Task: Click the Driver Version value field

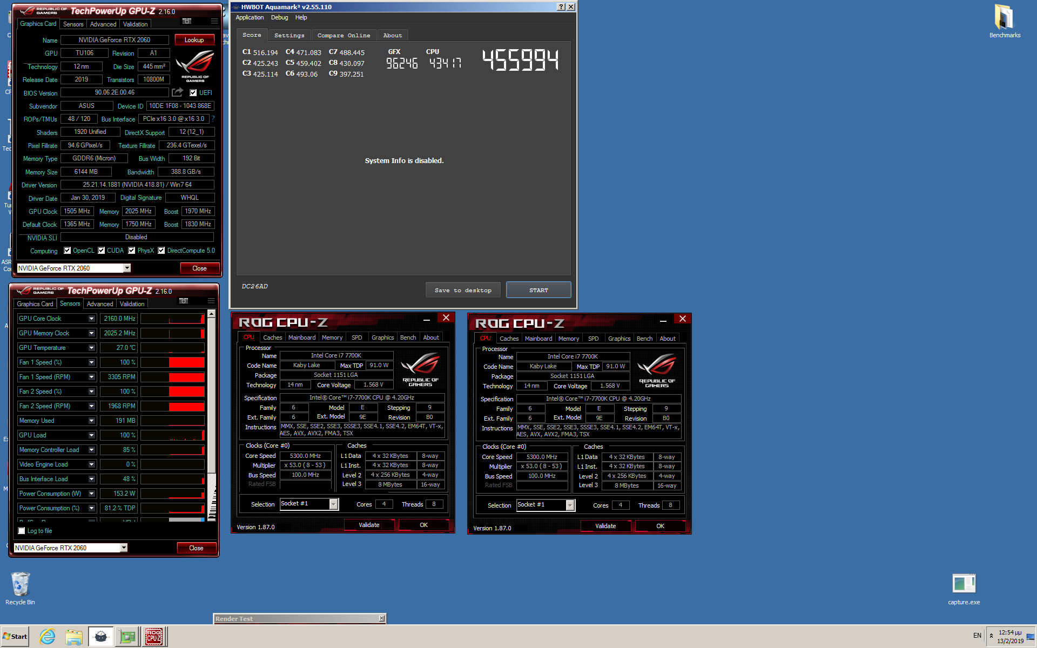Action: pyautogui.click(x=137, y=185)
